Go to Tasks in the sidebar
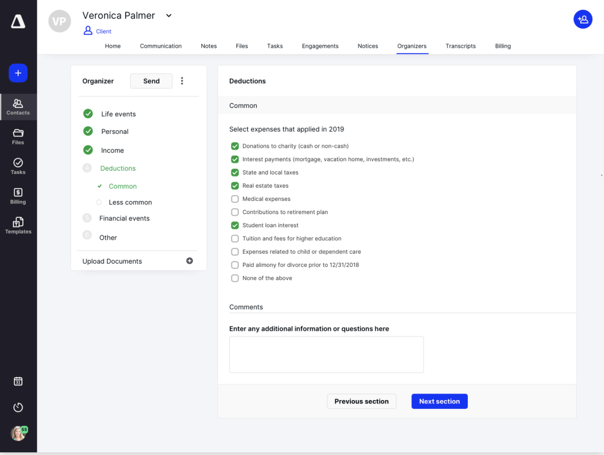Screen dimensions: 604x455 coord(18,166)
